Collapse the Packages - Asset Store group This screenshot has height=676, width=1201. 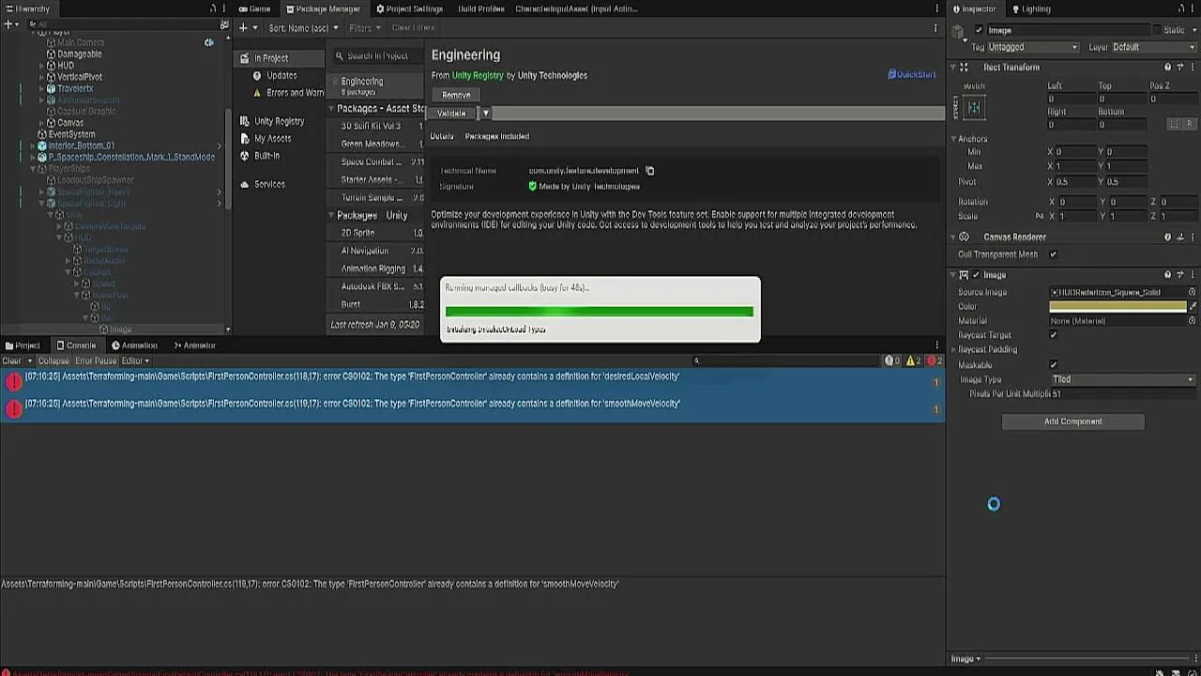(331, 109)
